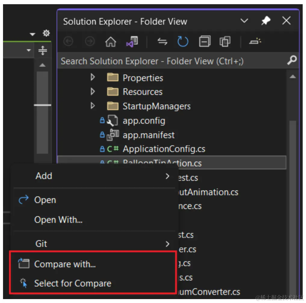
Task: Select the Resources folder icon
Action: pyautogui.click(x=113, y=91)
